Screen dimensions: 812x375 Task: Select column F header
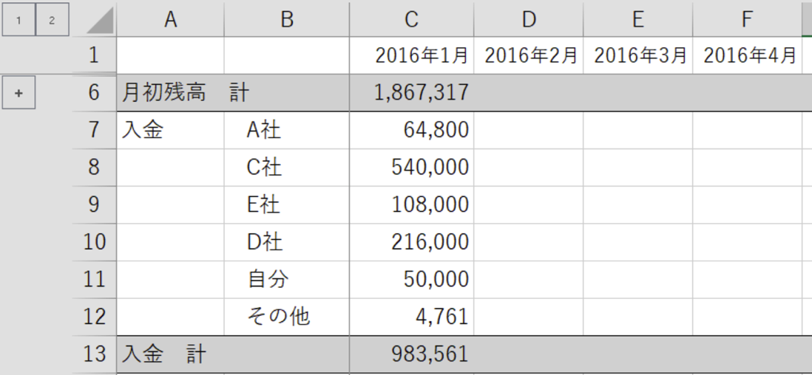coord(746,20)
